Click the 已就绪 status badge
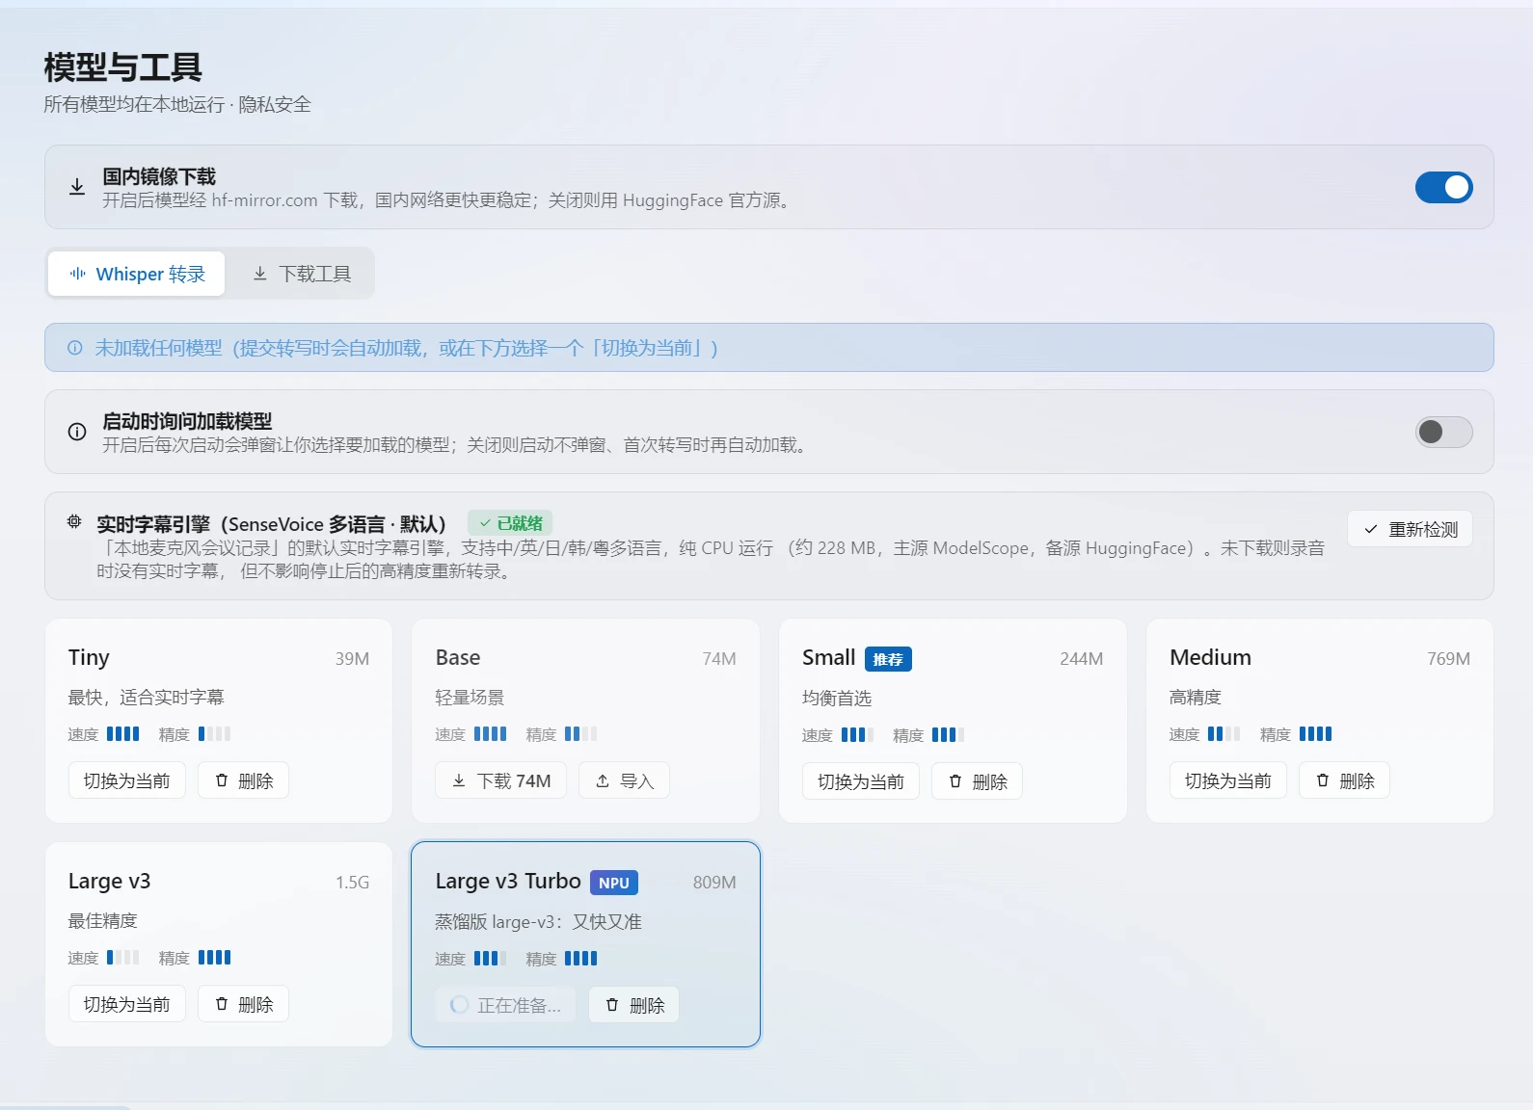The image size is (1533, 1110). [510, 522]
